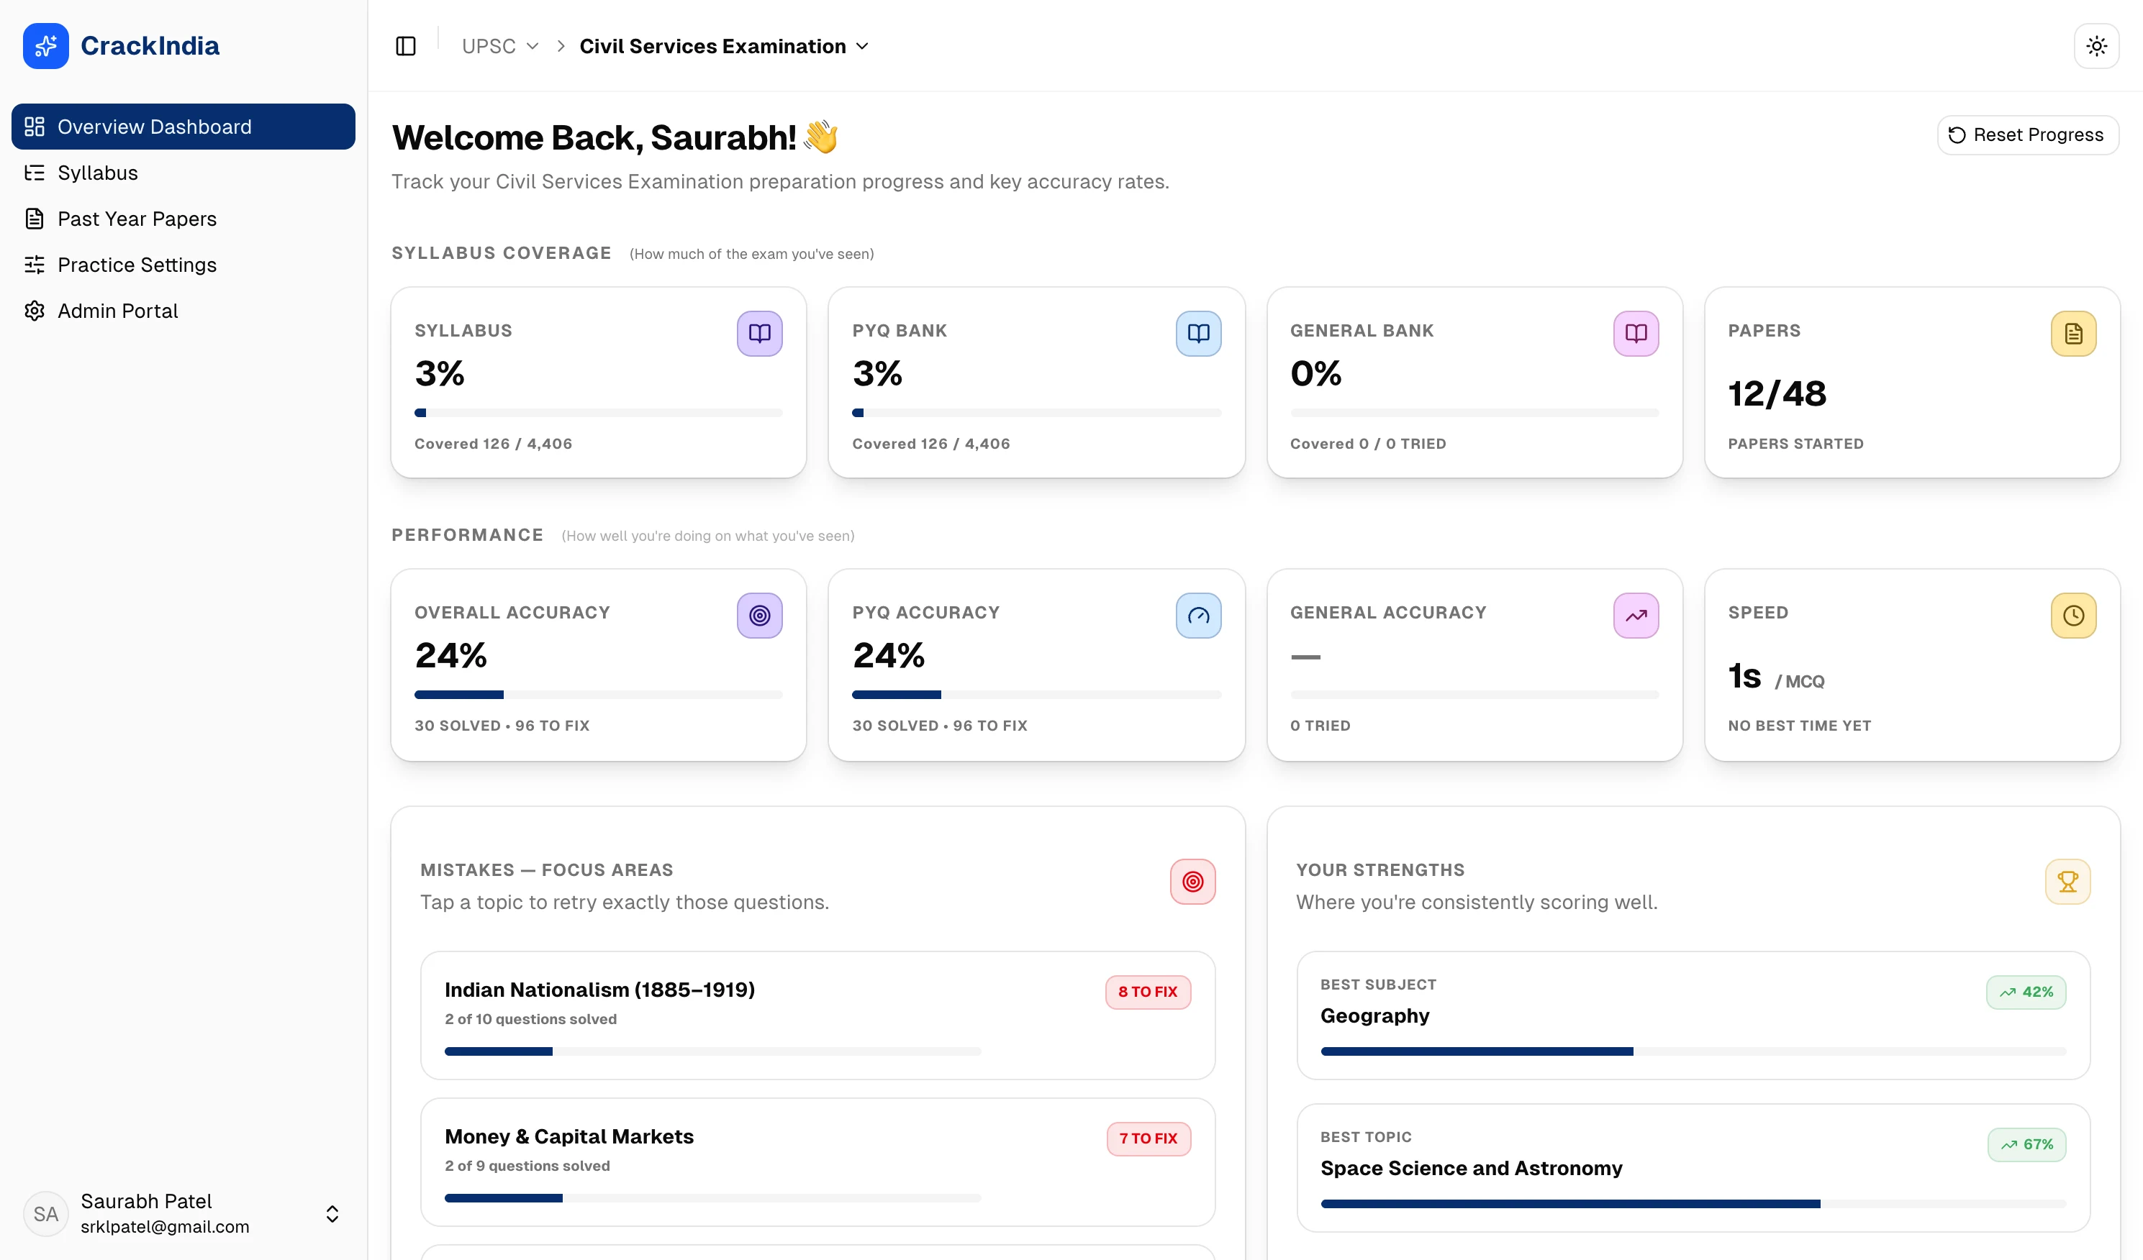Click the Past Year Papers file icon
This screenshot has width=2143, height=1260.
tap(34, 219)
